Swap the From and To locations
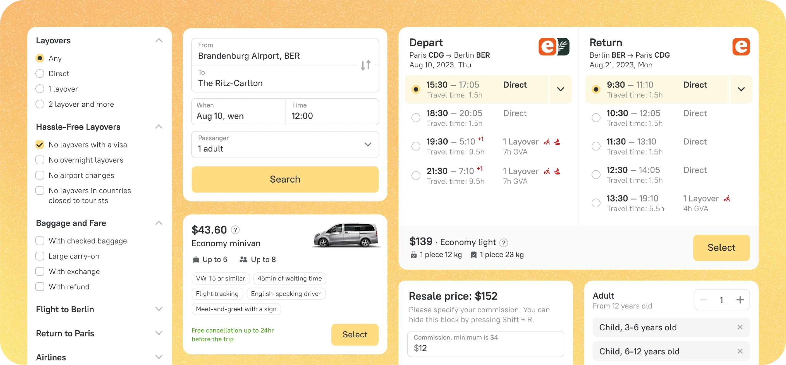This screenshot has width=786, height=365. [x=365, y=65]
